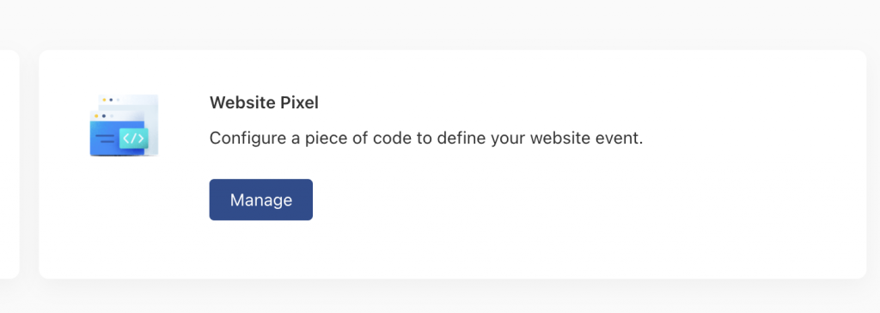Screen dimensions: 880x313
Task: Click the word Configure in the description
Action: pos(247,138)
